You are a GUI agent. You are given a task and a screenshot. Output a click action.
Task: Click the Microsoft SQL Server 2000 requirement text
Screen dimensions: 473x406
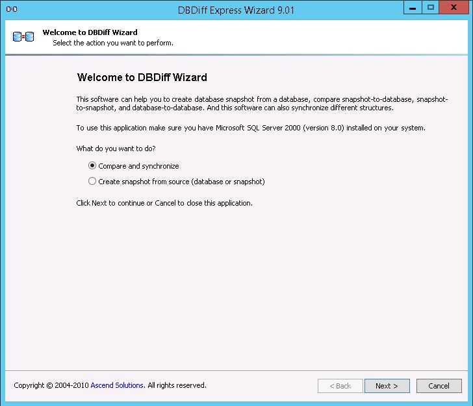coord(250,128)
